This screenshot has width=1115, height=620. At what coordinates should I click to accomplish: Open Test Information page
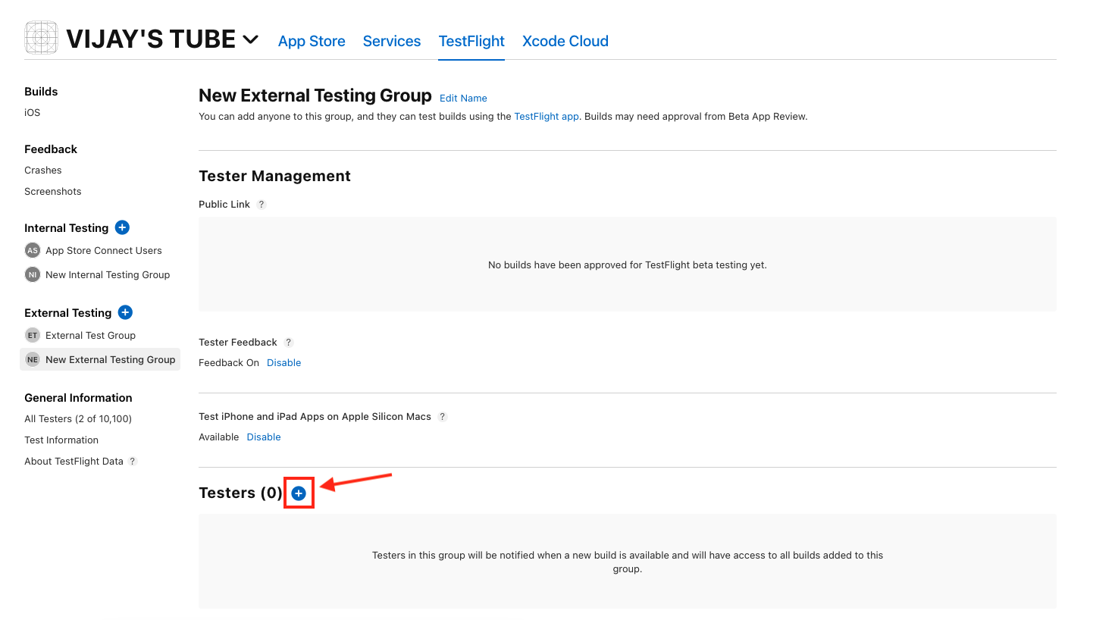61,440
